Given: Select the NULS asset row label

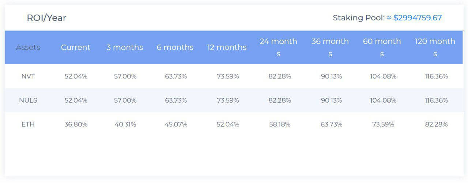Looking at the screenshot, I should [x=28, y=100].
